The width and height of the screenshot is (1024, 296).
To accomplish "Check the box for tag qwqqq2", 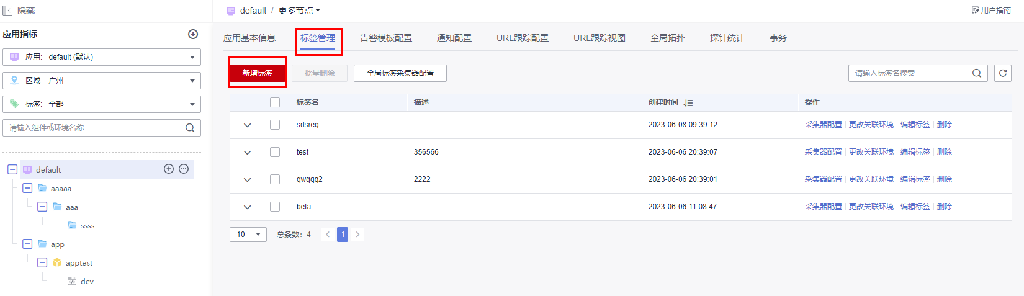I will click(x=275, y=179).
